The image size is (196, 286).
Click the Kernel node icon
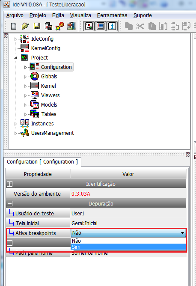[35, 86]
